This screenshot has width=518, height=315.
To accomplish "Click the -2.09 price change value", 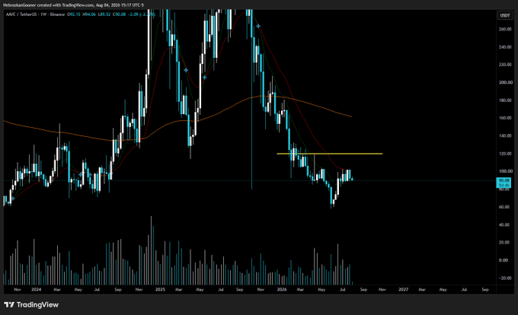I will pos(133,14).
